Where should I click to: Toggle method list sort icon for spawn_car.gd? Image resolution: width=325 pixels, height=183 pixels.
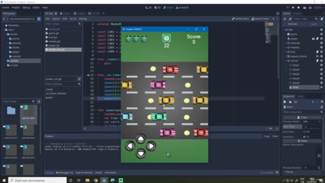click(x=79, y=79)
